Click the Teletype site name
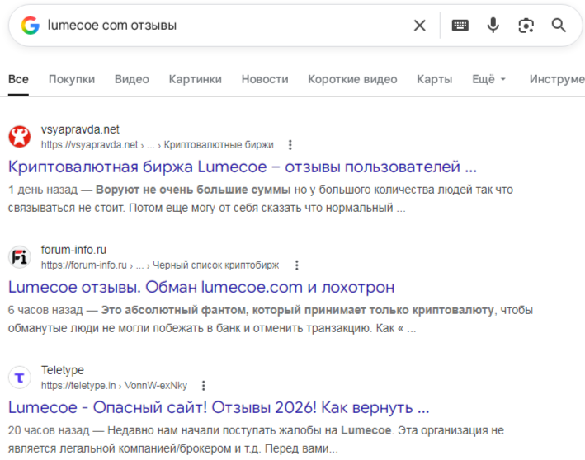This screenshot has width=585, height=460. tap(63, 370)
